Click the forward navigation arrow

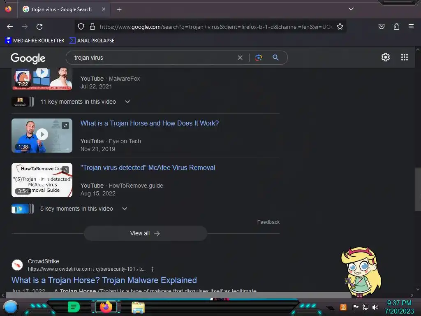25,27
